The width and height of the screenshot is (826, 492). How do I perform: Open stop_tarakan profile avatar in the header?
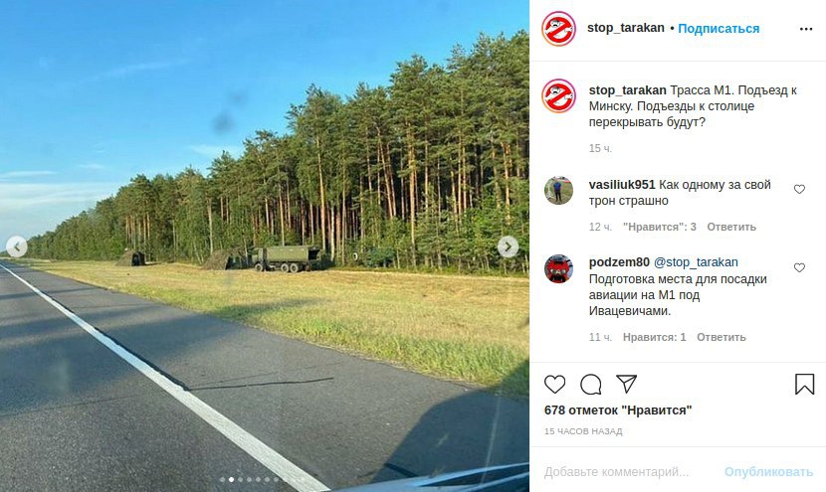558,29
